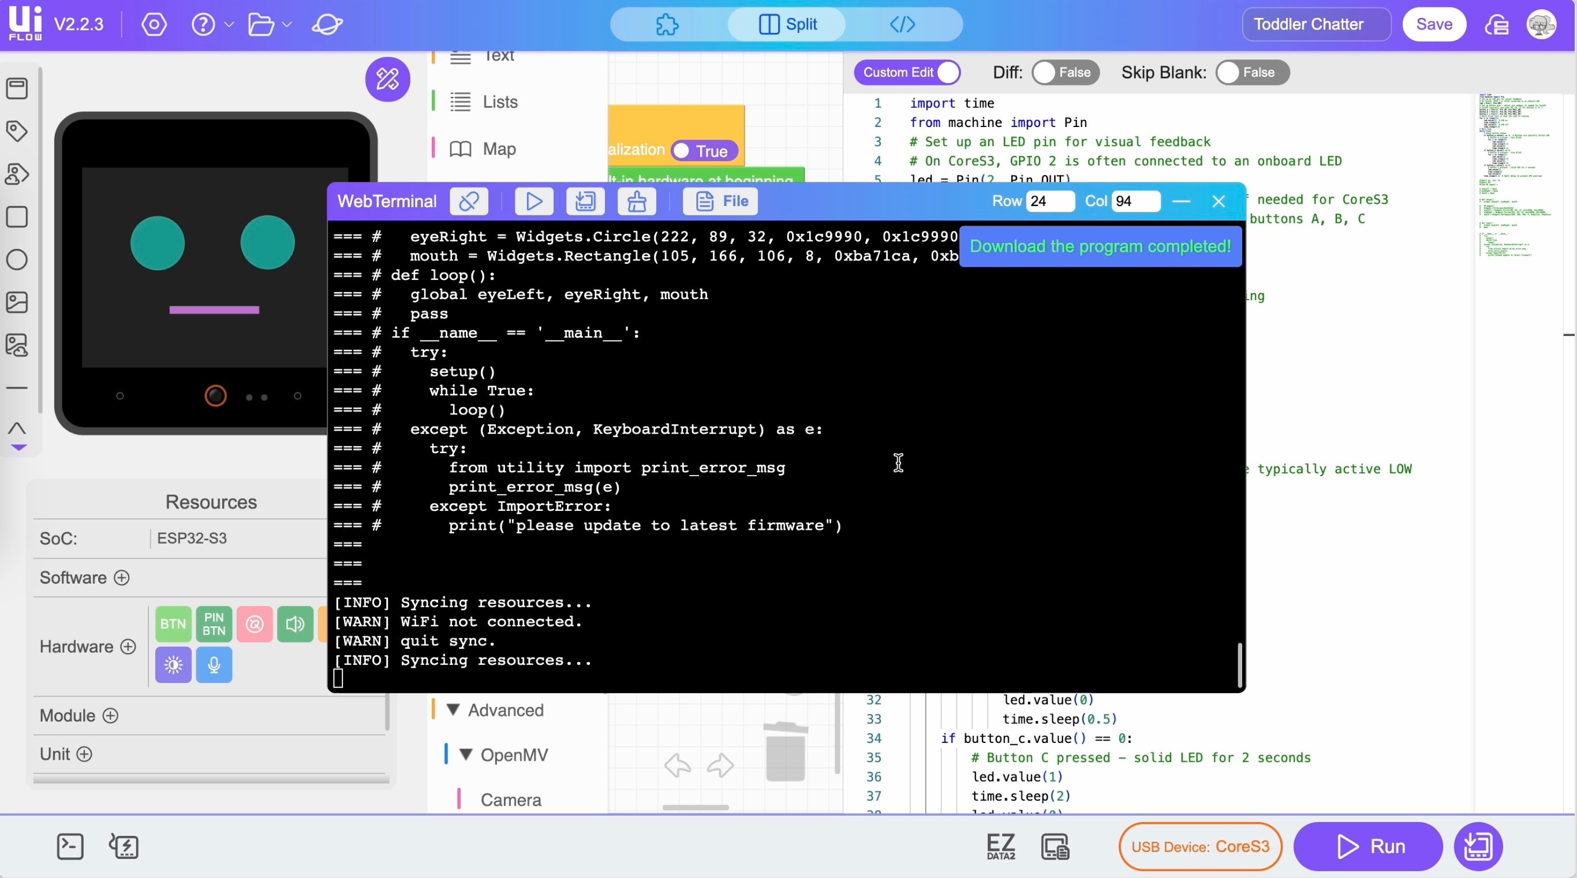Click the WebTerminal link/disconnect icon
1577x878 pixels.
coord(469,201)
